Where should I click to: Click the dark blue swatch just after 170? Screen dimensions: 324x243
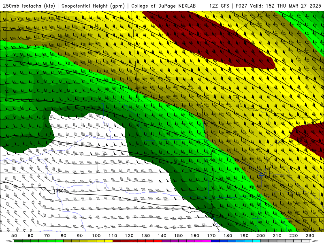pos(215,241)
